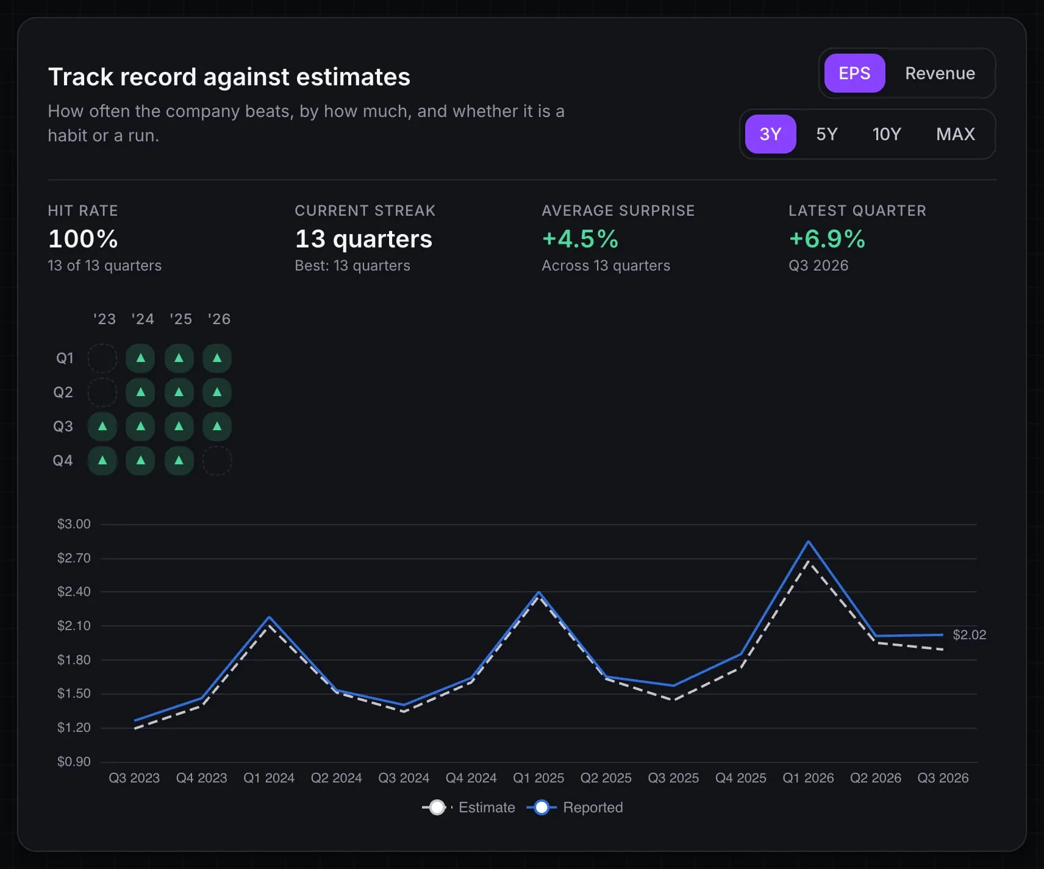Image resolution: width=1044 pixels, height=869 pixels.
Task: Click the +6.9% latest quarter value
Action: coord(827,238)
